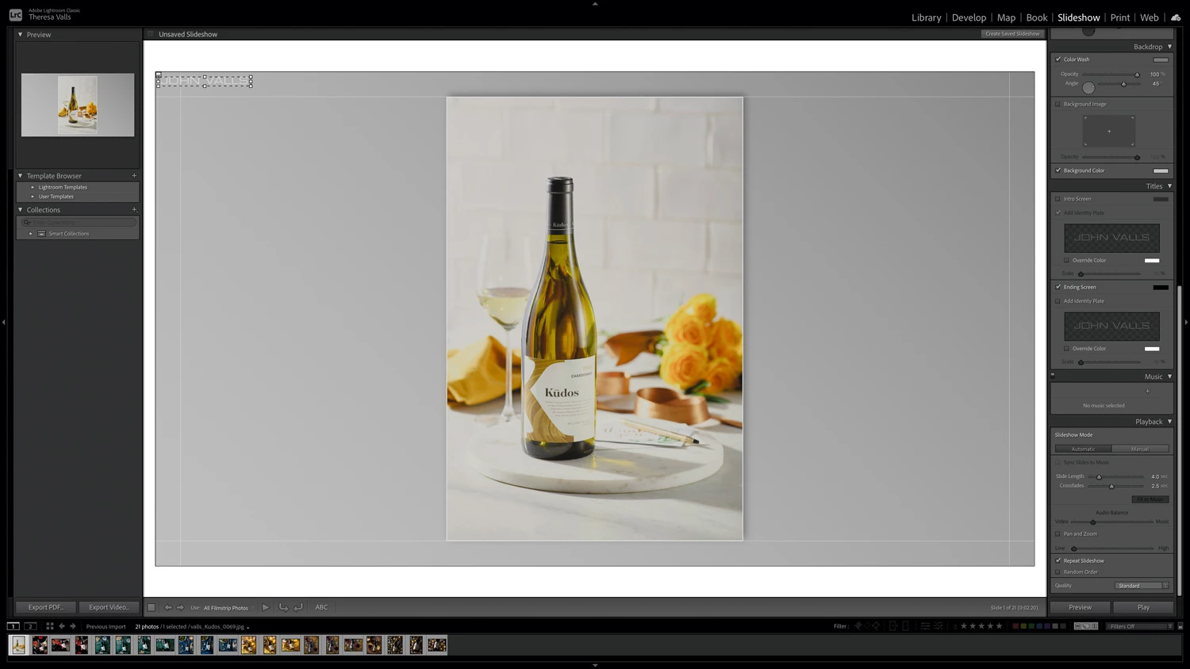This screenshot has width=1190, height=669.
Task: Preview slideshow with toolbar play triangle
Action: pos(266,607)
